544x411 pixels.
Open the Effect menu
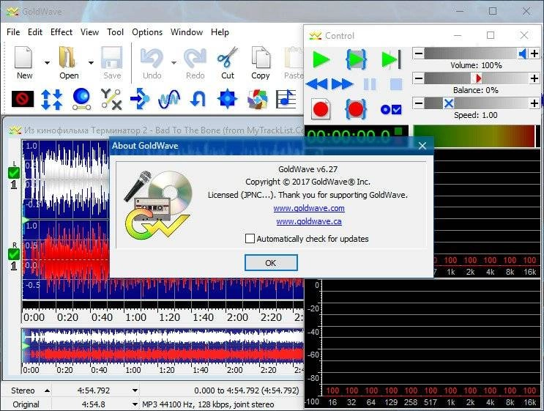(x=62, y=32)
